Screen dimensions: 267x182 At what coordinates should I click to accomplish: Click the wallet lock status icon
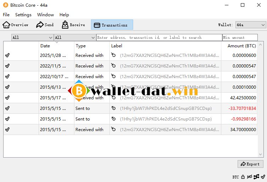tap(243, 177)
